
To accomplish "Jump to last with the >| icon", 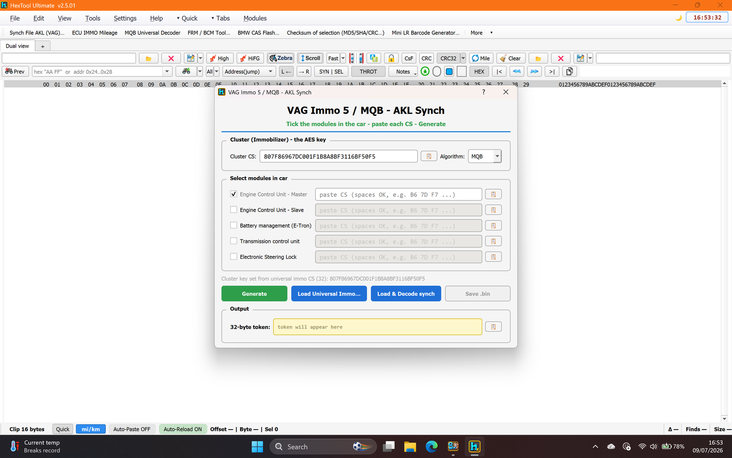I will (552, 71).
